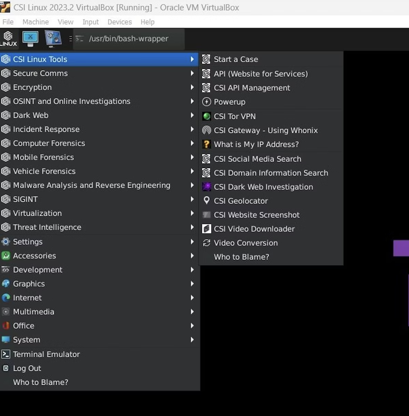Open VirtualBox Devices menu
Screen dimensions: 409x416
tap(120, 22)
